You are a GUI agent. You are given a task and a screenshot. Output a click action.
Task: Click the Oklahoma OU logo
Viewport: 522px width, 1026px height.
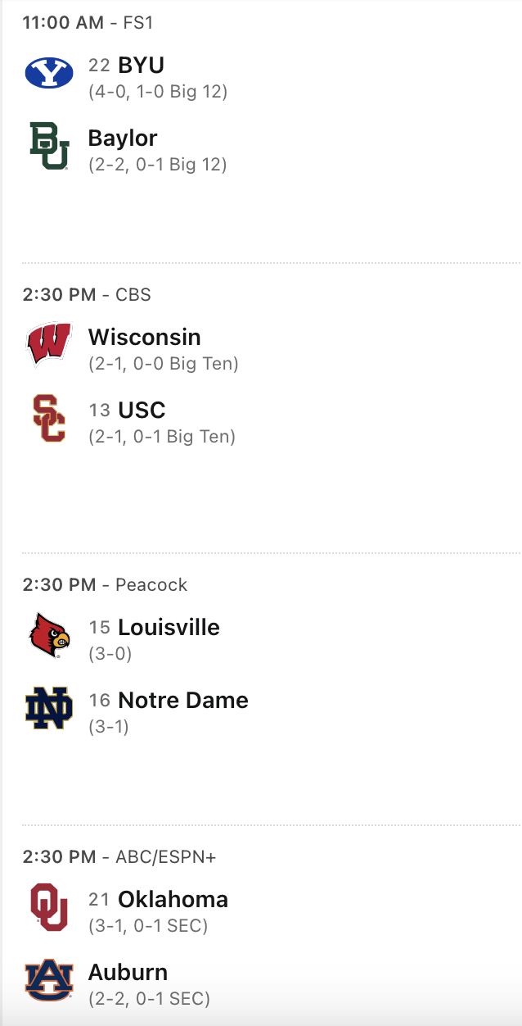click(x=49, y=907)
